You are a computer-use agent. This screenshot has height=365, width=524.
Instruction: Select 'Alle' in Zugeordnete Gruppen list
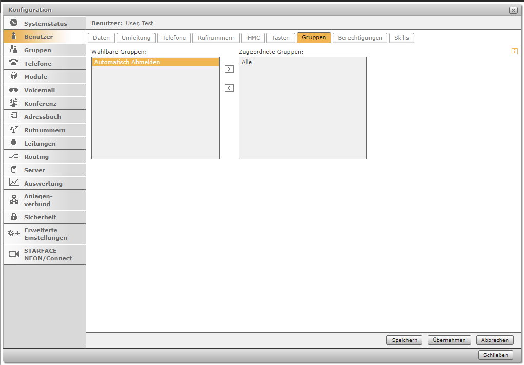247,62
